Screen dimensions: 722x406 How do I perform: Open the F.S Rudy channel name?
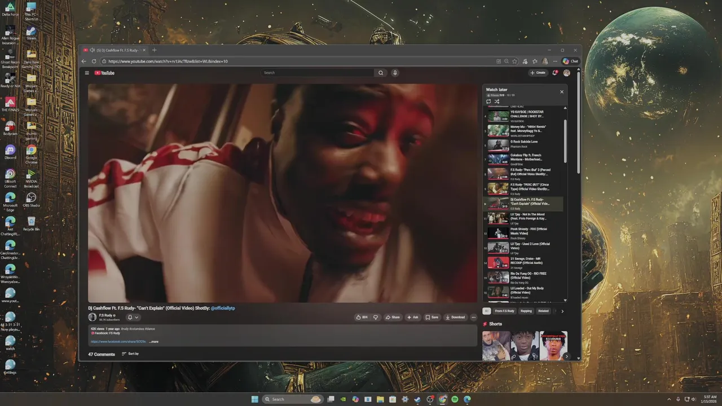click(106, 315)
